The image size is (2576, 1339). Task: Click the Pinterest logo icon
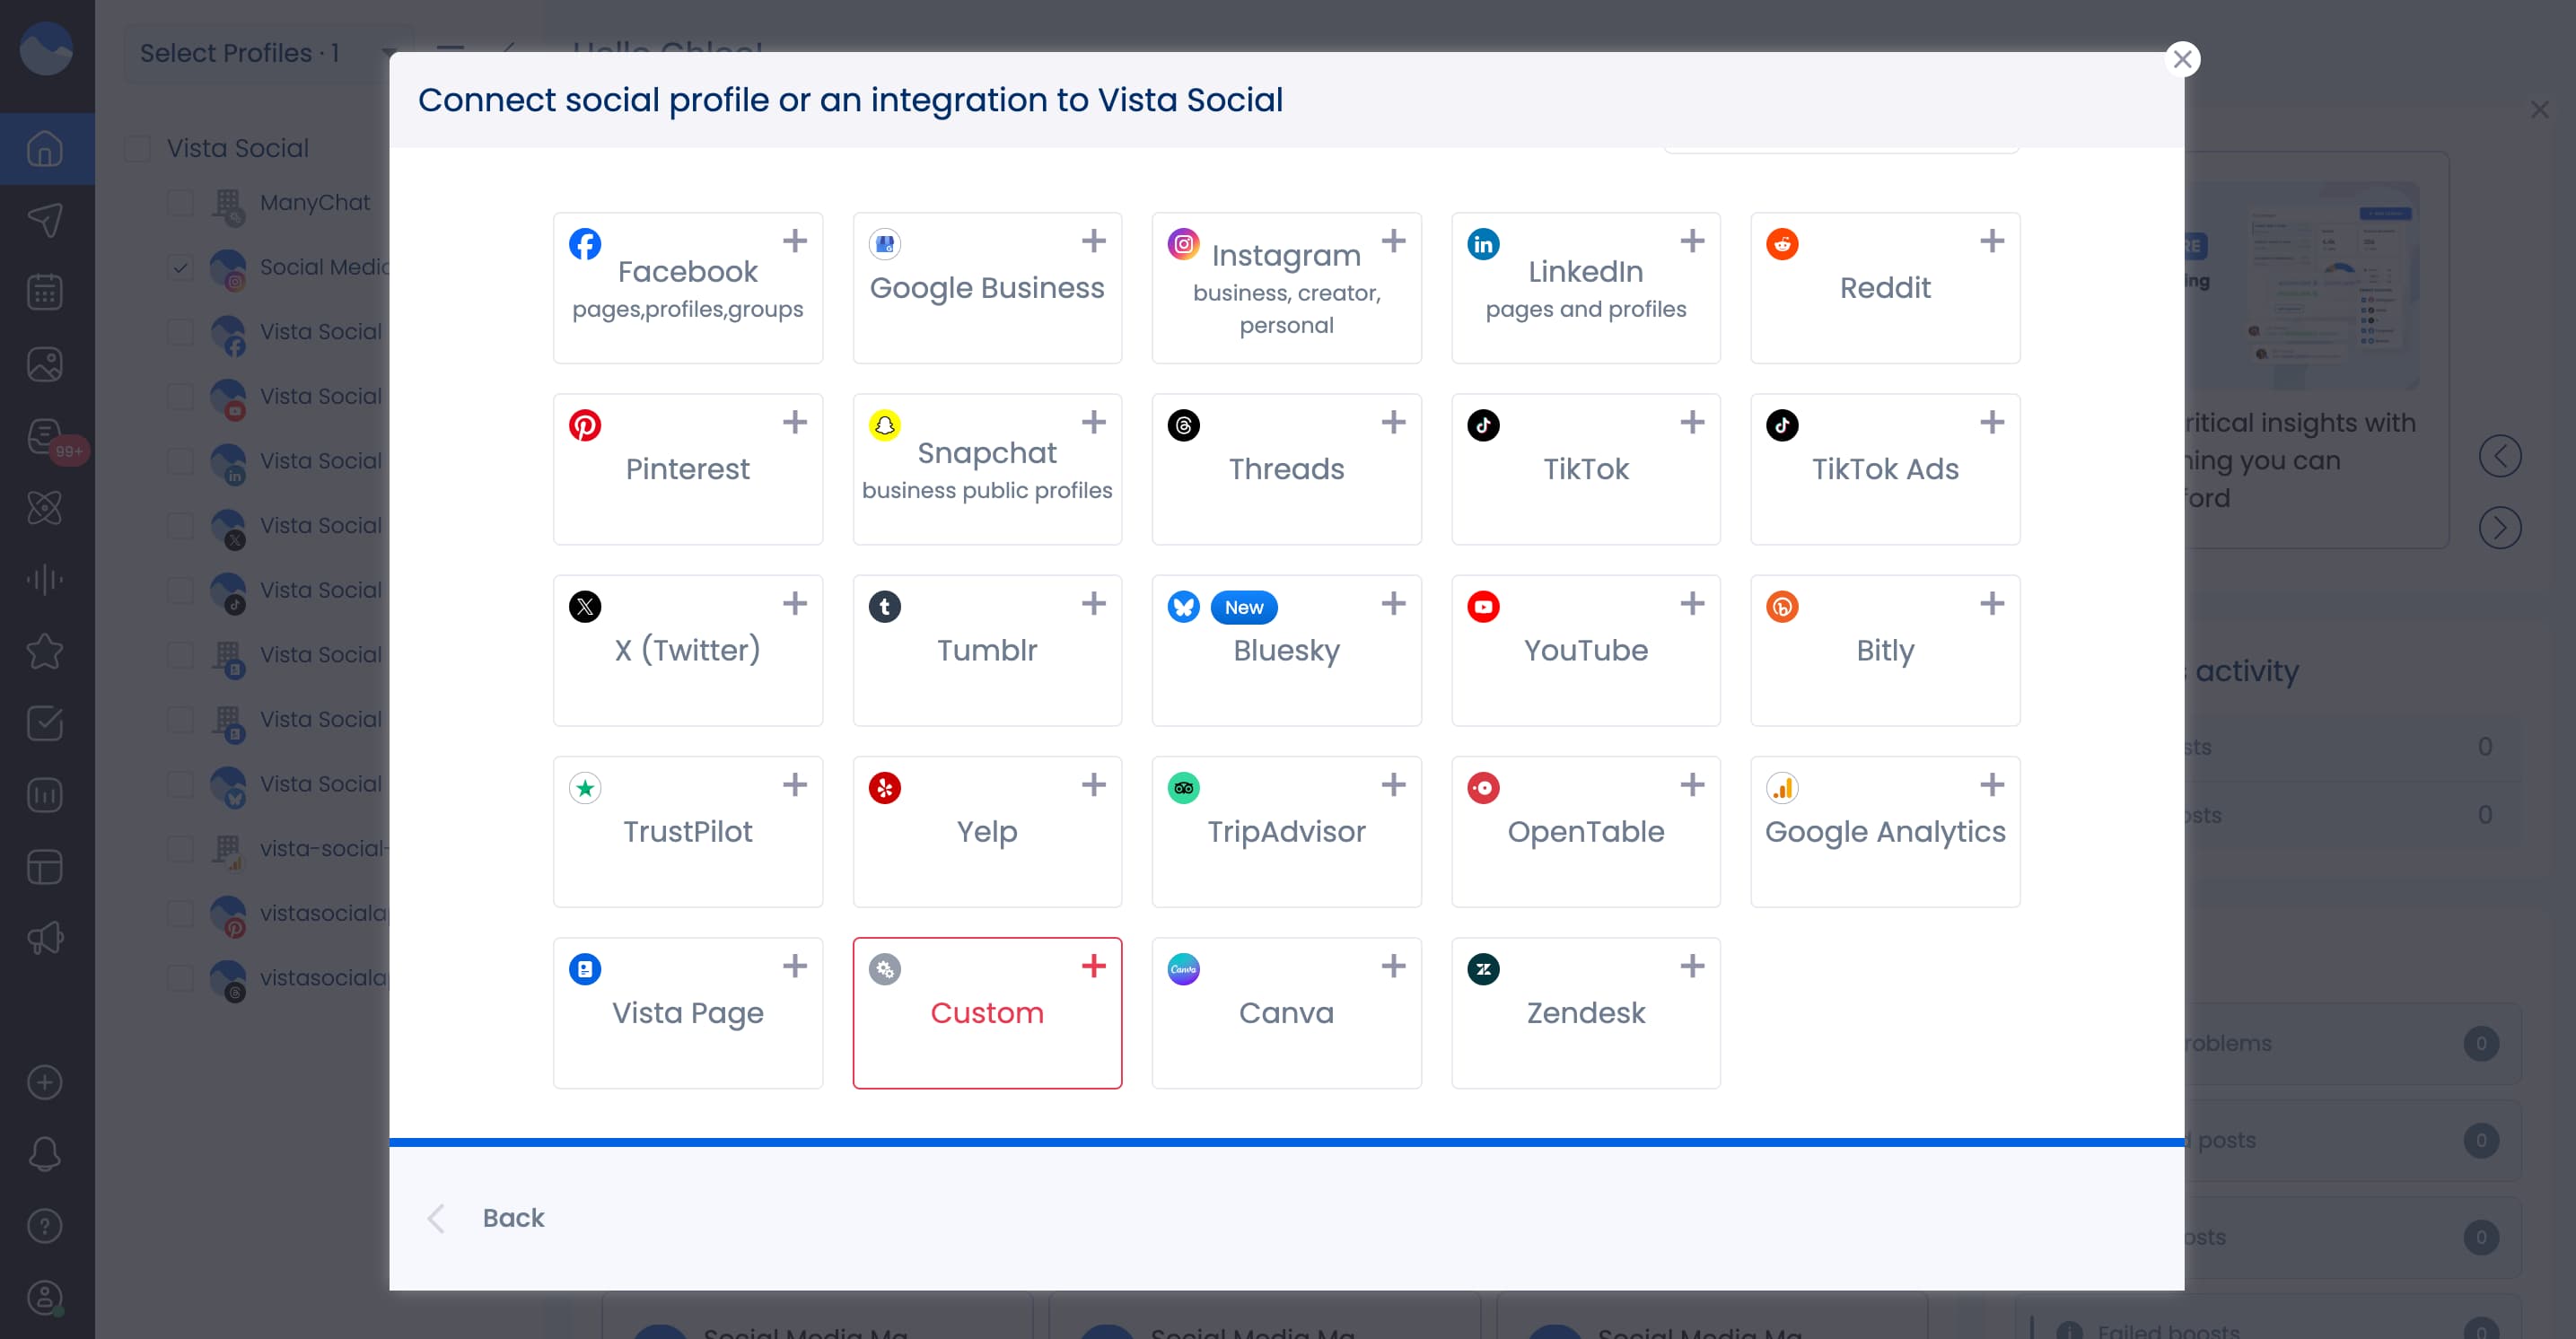click(585, 425)
